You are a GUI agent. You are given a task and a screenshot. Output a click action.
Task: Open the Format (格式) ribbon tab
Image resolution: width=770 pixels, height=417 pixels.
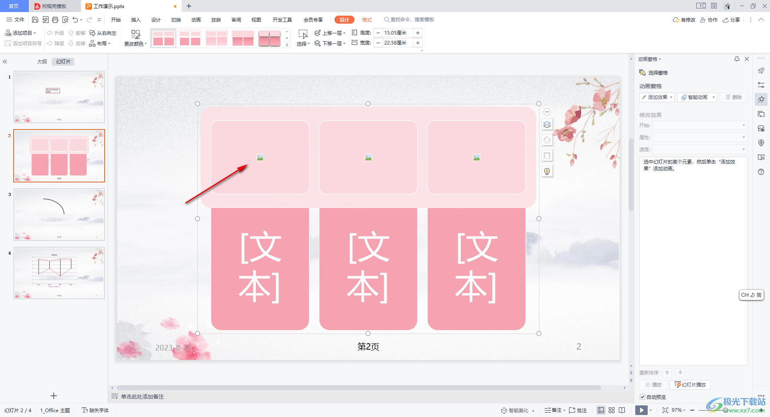pos(367,20)
